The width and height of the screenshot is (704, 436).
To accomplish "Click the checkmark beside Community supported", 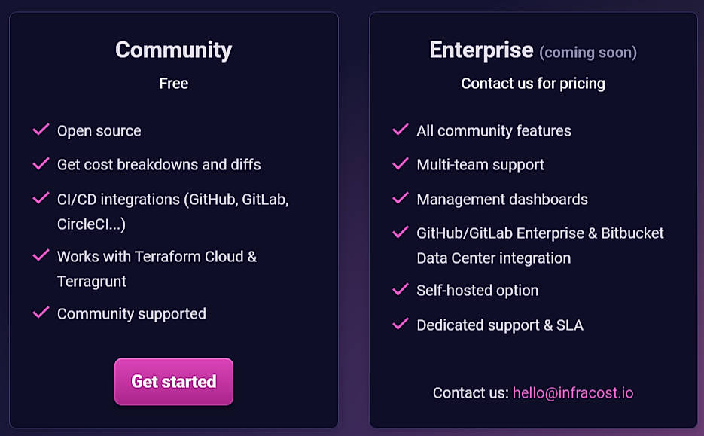I will point(41,313).
